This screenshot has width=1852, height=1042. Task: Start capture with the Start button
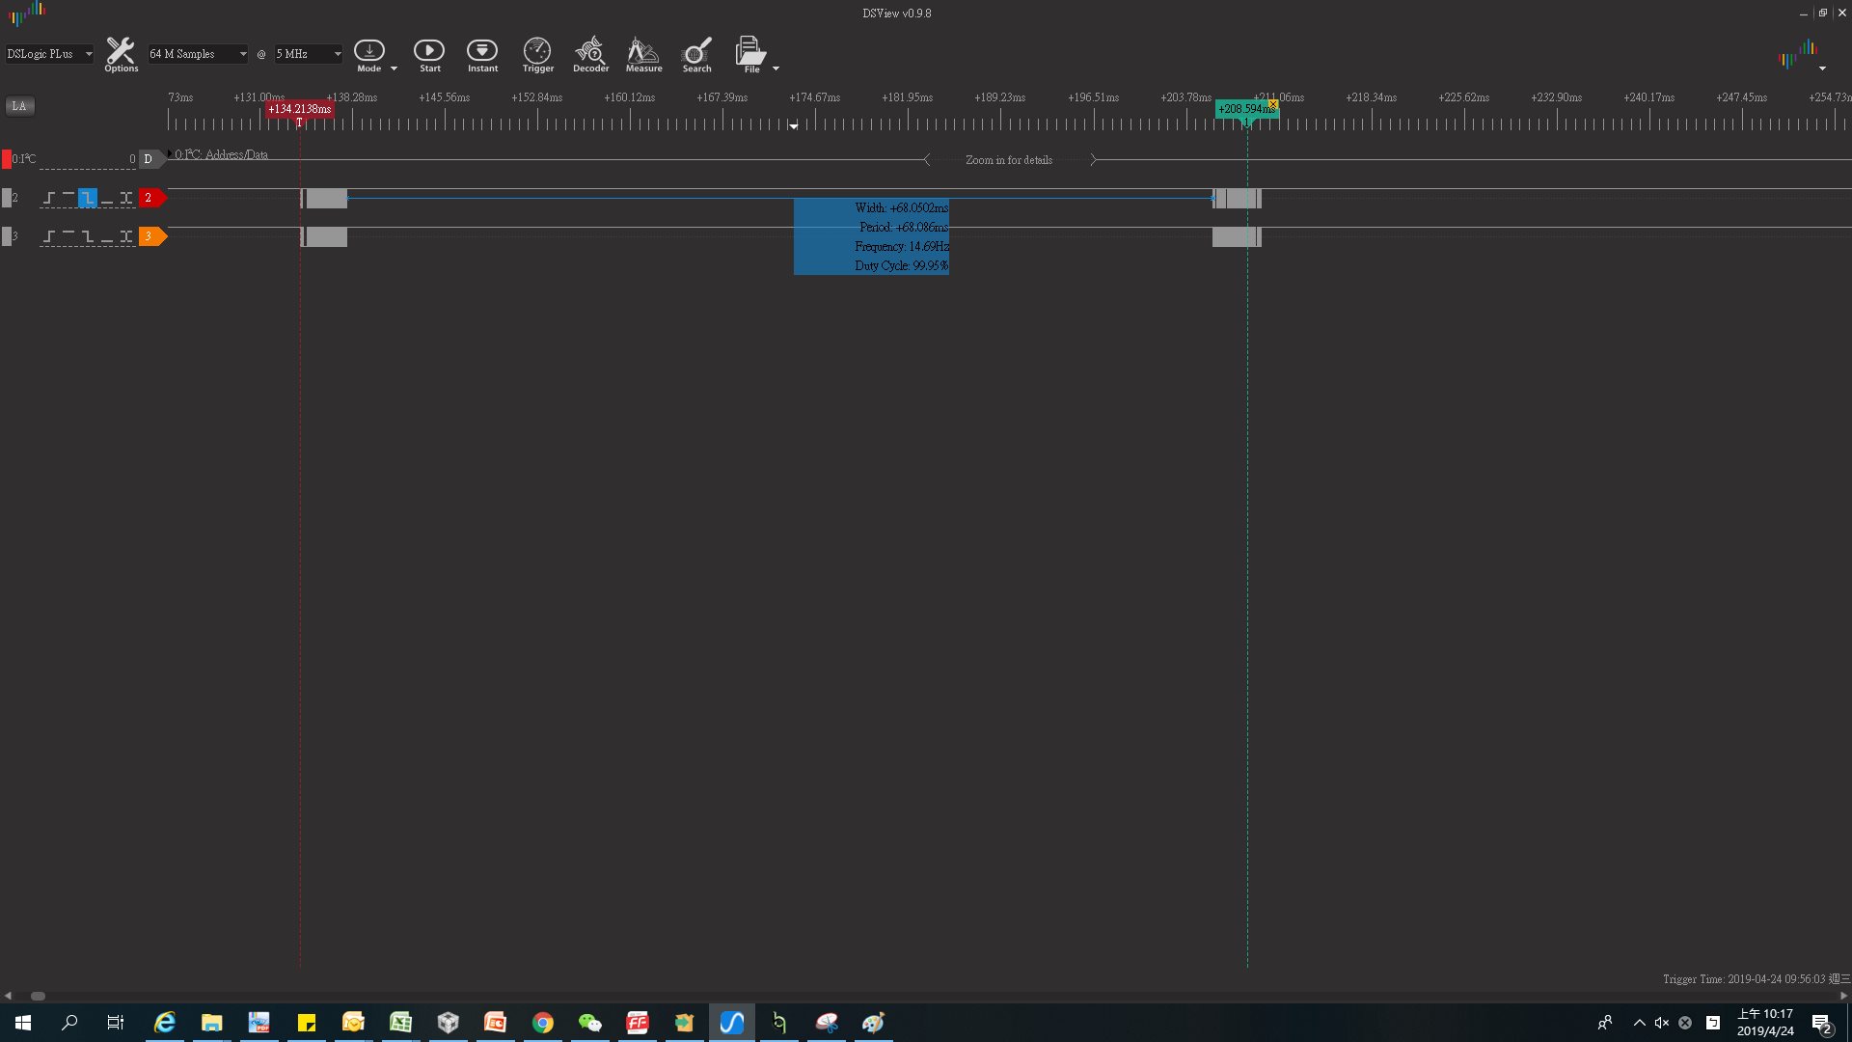(429, 55)
